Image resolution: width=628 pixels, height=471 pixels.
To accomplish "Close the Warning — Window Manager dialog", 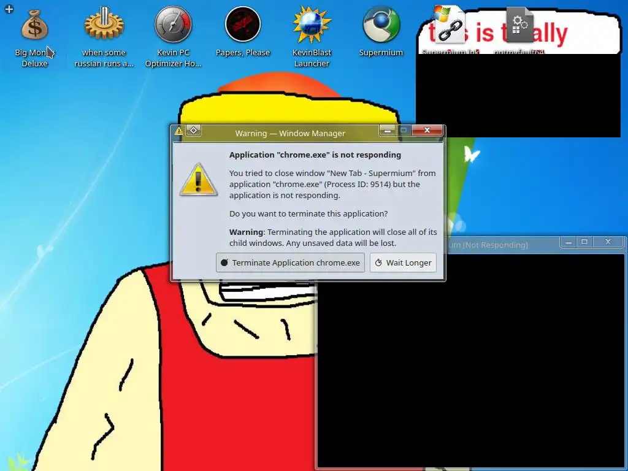I will tap(427, 131).
